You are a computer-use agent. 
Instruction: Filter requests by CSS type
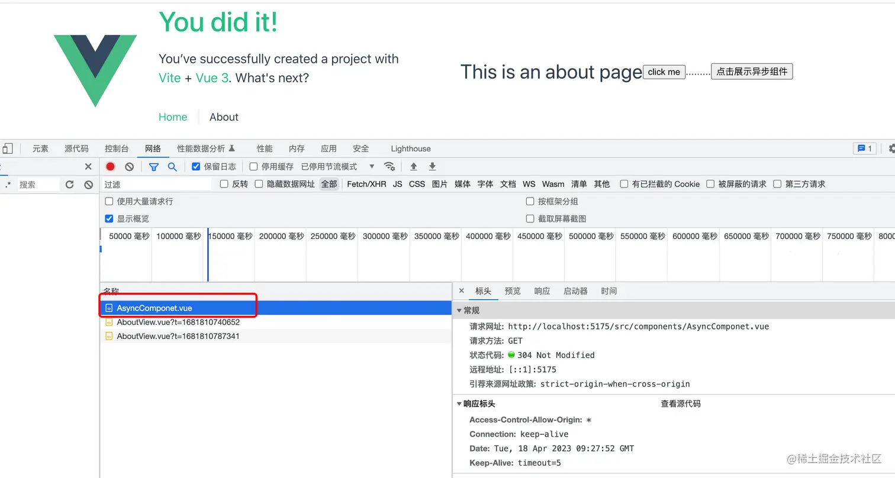[417, 184]
